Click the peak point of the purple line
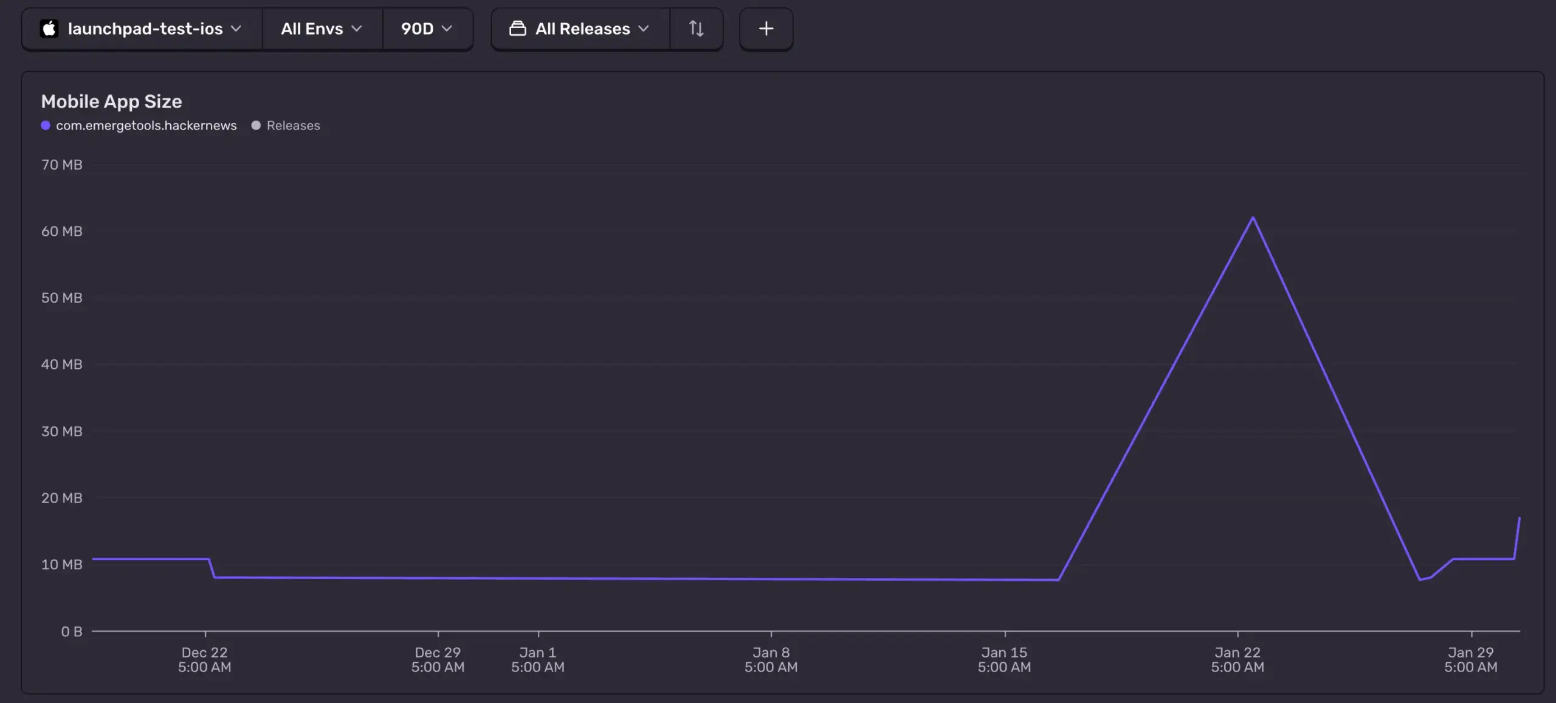The height and width of the screenshot is (703, 1556). click(1253, 218)
